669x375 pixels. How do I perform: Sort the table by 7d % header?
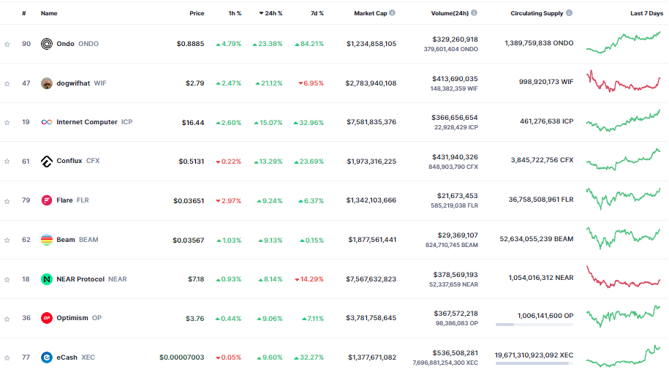coord(316,13)
